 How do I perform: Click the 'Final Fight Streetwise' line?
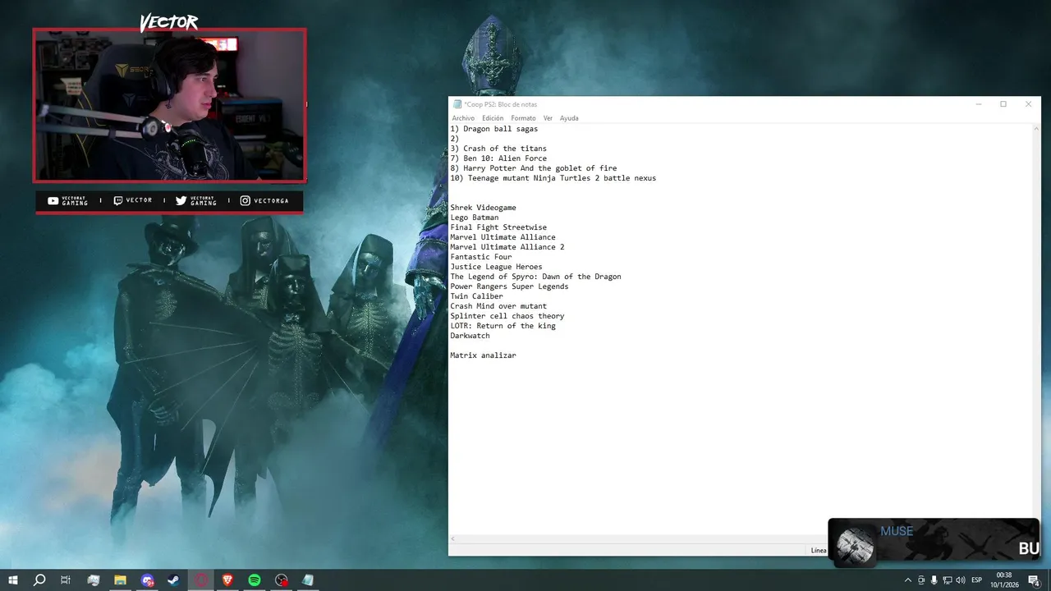(498, 227)
